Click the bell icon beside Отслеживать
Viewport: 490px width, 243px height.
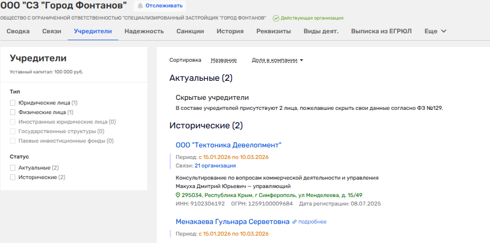pyautogui.click(x=140, y=6)
